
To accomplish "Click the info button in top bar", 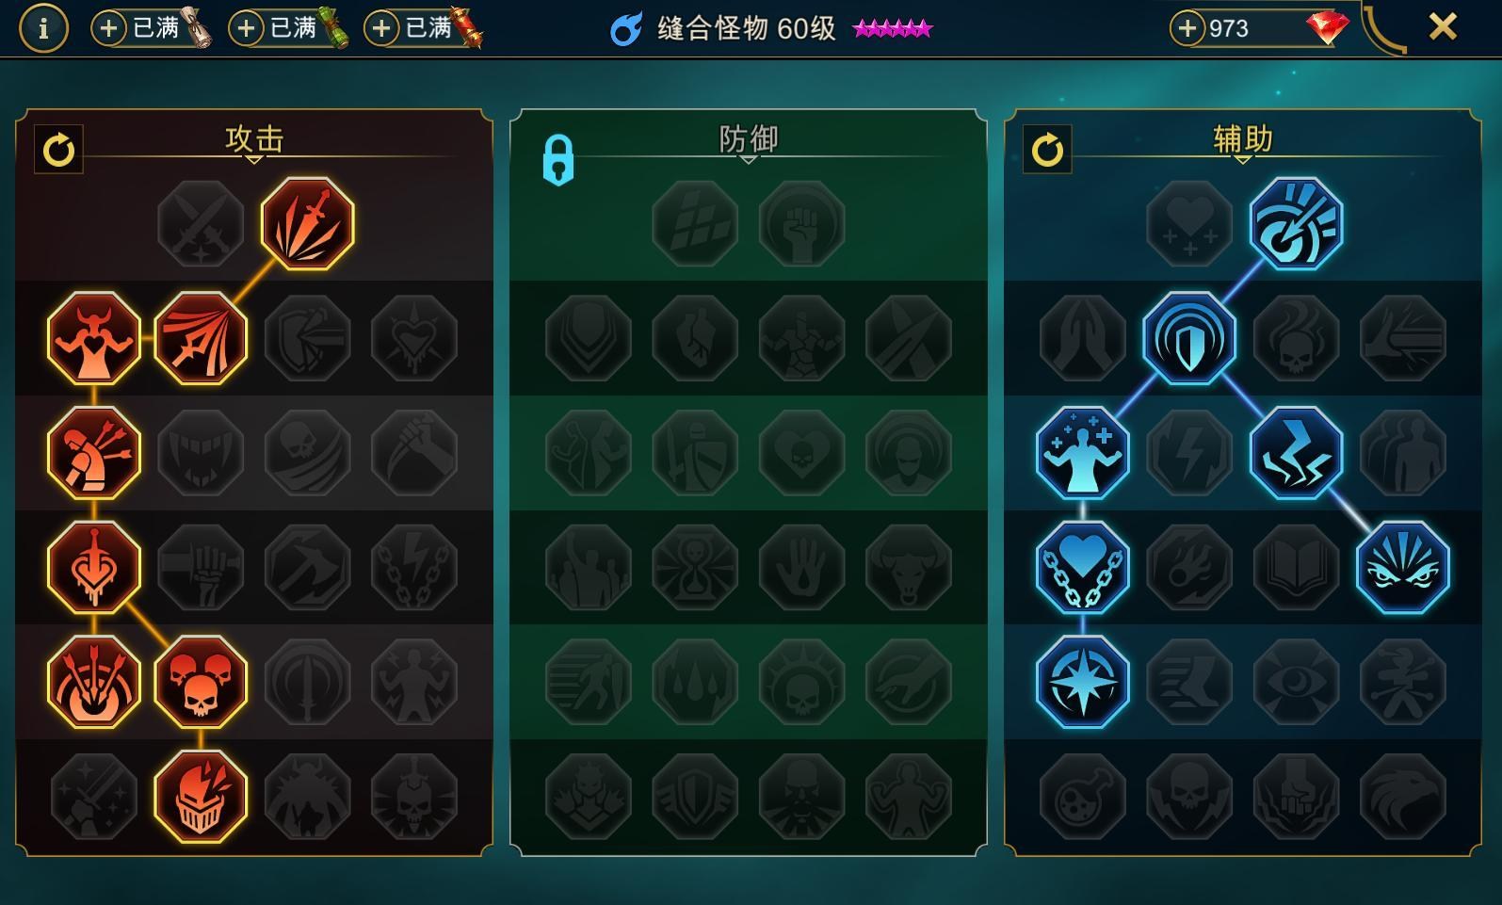I will point(43,28).
